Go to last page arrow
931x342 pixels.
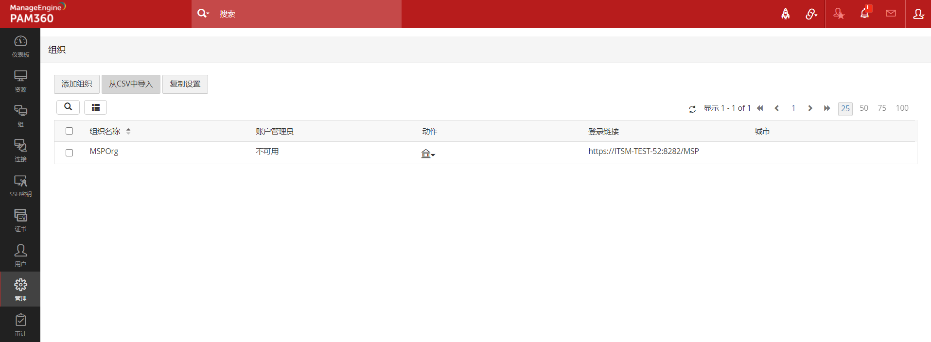826,108
